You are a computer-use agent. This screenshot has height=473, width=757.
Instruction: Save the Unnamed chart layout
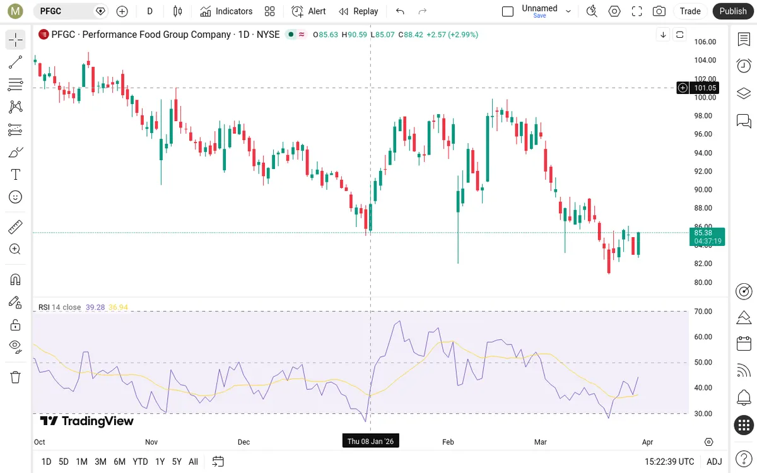tap(539, 11)
